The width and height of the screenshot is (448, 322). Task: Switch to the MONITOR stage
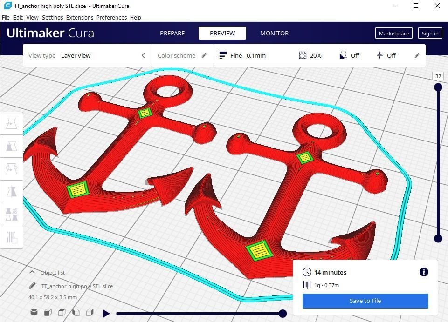(274, 33)
